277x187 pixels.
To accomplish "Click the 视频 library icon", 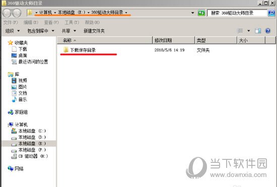I will 14,81.
